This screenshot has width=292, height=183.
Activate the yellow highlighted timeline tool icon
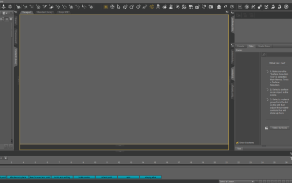point(106,7)
